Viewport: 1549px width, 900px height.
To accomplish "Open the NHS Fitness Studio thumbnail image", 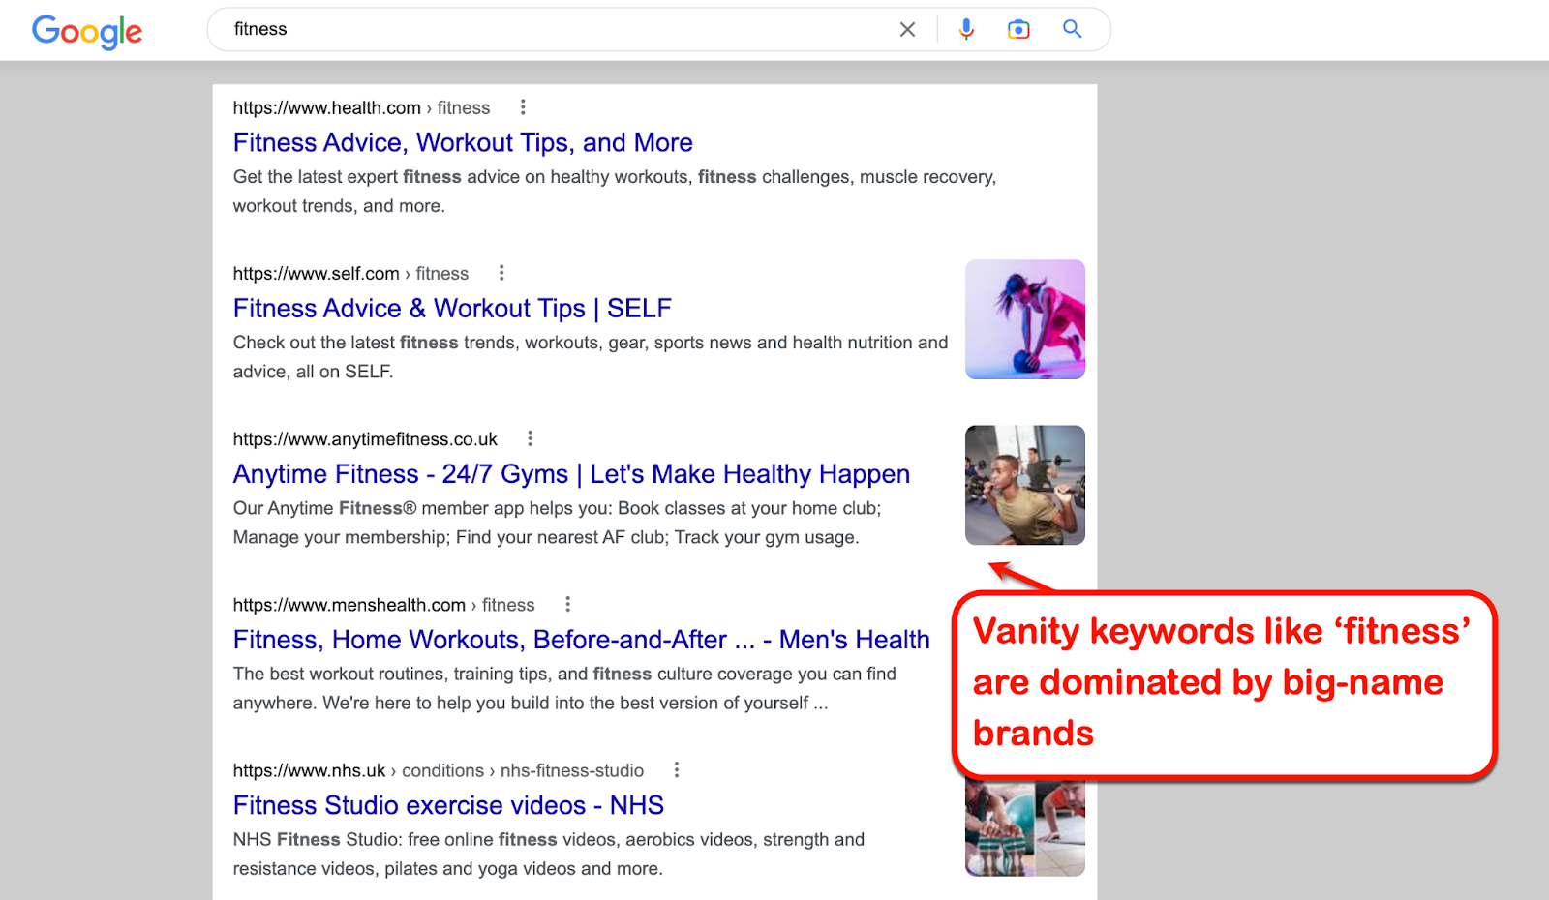I will [x=1025, y=828].
